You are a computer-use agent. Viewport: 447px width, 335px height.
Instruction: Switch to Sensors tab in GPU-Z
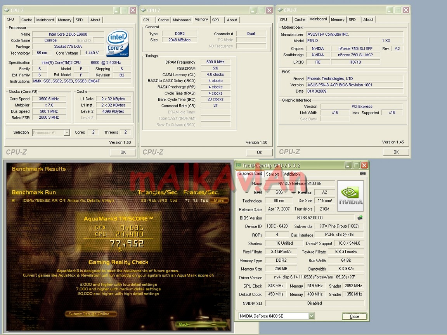coord(273,174)
